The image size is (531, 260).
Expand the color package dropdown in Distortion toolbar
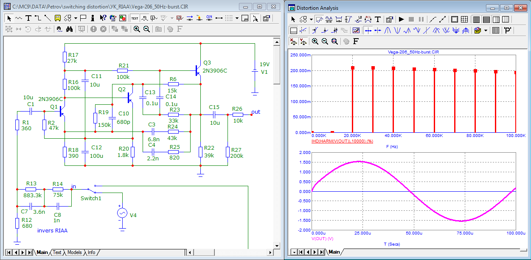tap(486, 31)
